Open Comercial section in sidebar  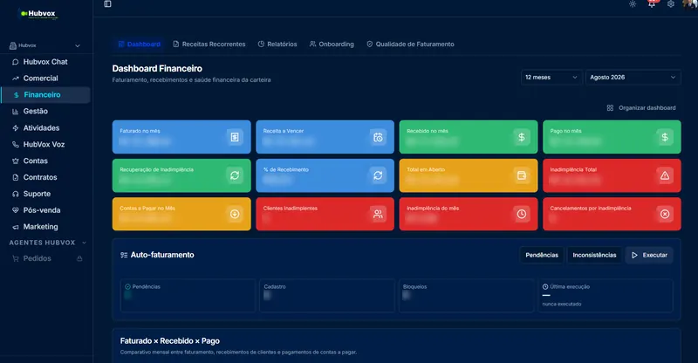pyautogui.click(x=45, y=79)
